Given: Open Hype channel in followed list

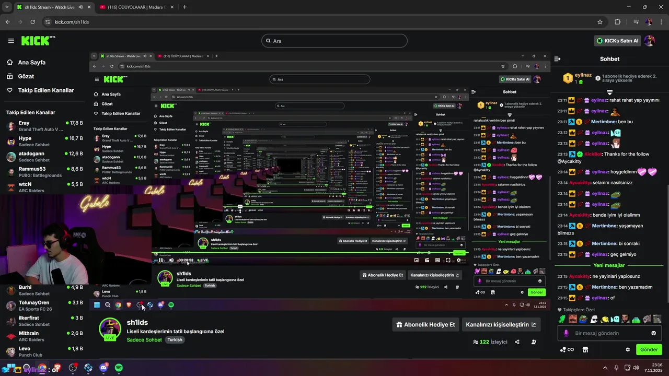Looking at the screenshot, I should click(x=44, y=142).
